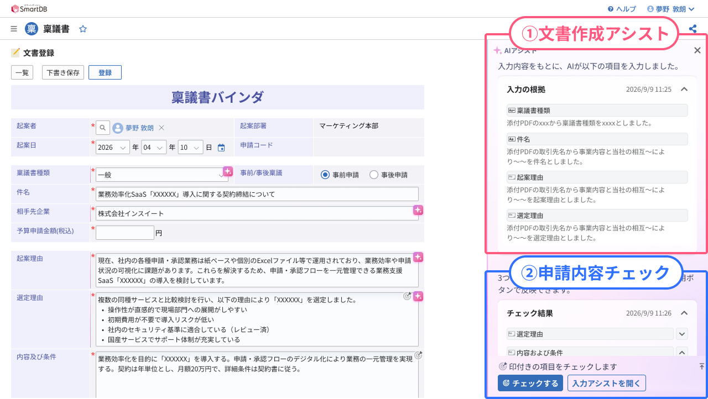This screenshot has width=708, height=399.
Task: Click the AI assist icon on 相手先企業
Action: point(418,210)
